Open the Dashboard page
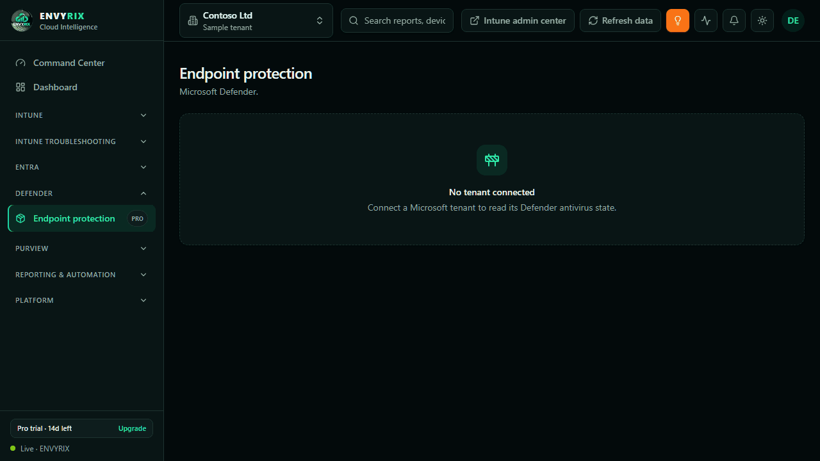This screenshot has width=820, height=461. point(82,87)
